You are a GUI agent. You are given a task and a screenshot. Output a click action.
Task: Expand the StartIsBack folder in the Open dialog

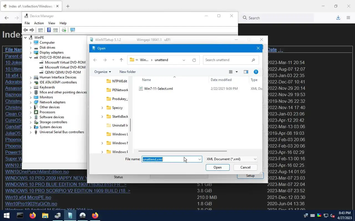click(102, 117)
